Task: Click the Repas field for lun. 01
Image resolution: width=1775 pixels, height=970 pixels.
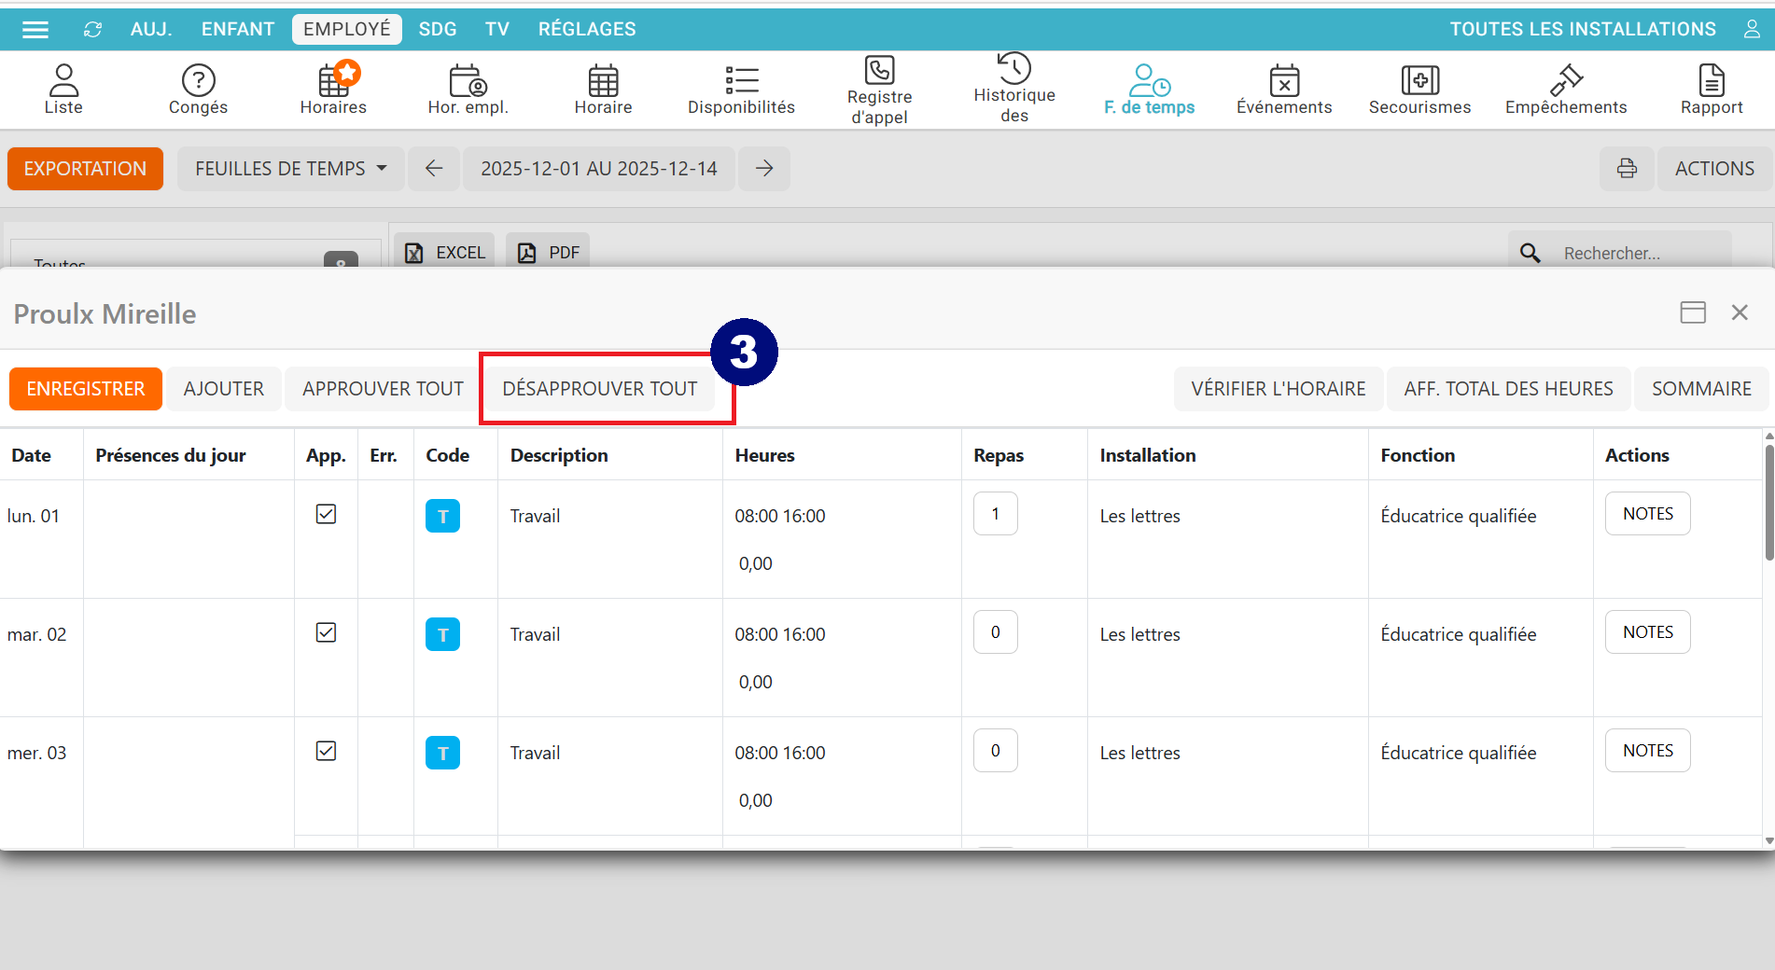Action: (x=995, y=514)
